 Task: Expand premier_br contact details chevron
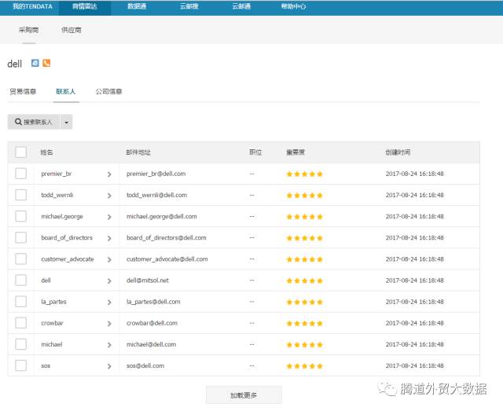pyautogui.click(x=109, y=174)
